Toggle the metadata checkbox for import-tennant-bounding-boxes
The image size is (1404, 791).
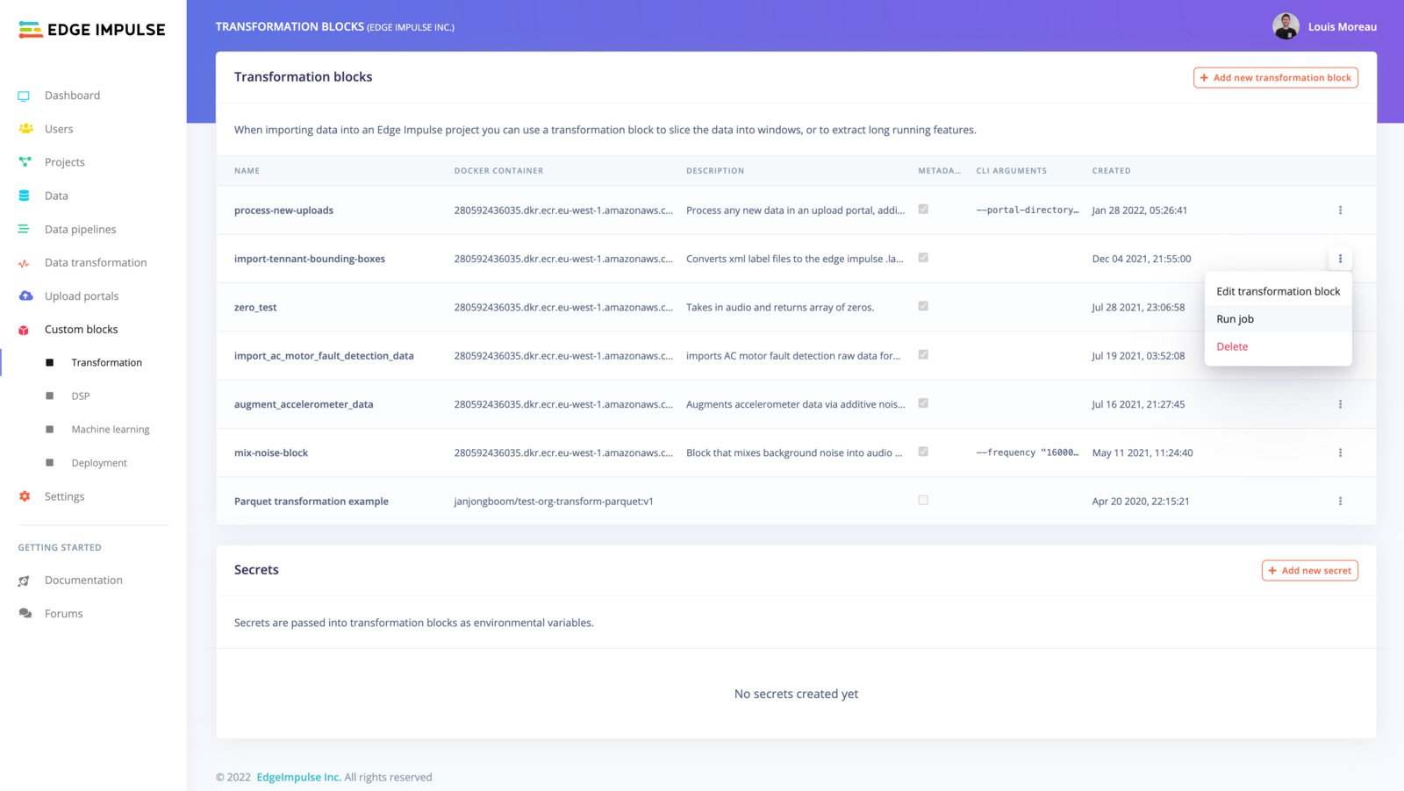tap(923, 258)
